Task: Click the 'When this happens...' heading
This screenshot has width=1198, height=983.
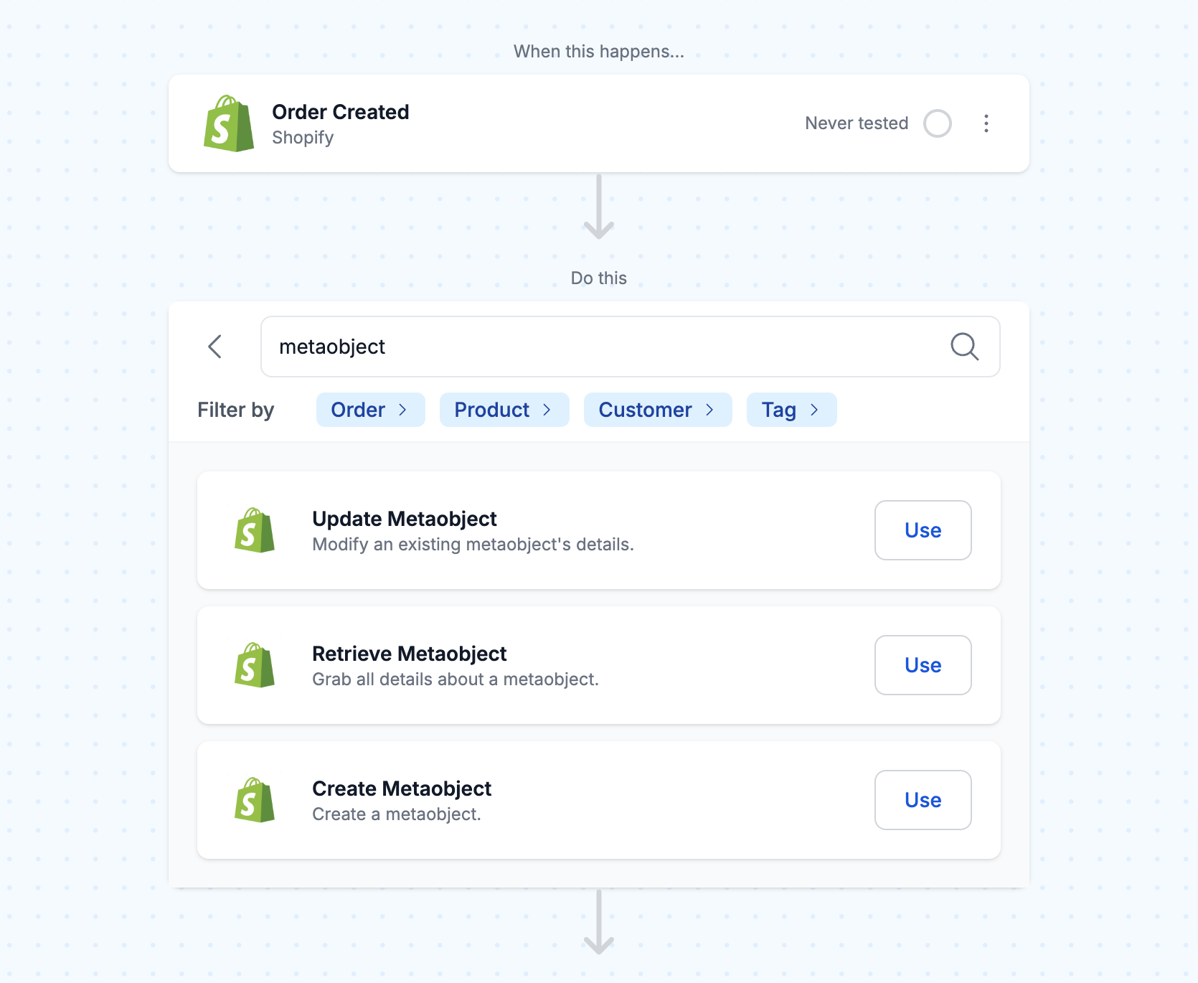Action: point(599,52)
